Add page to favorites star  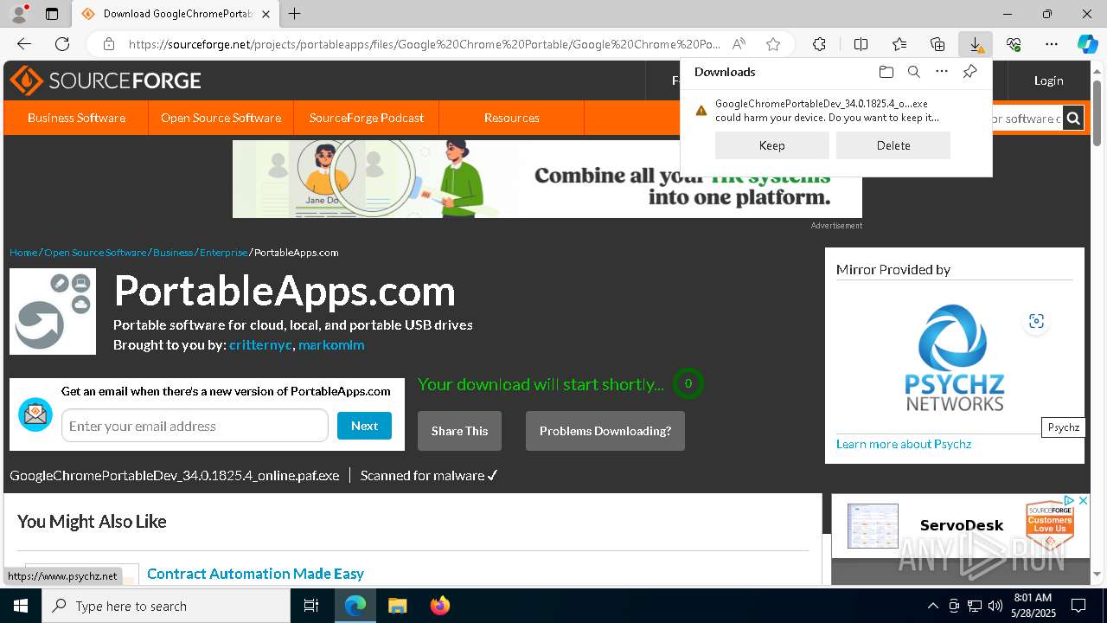click(x=773, y=44)
